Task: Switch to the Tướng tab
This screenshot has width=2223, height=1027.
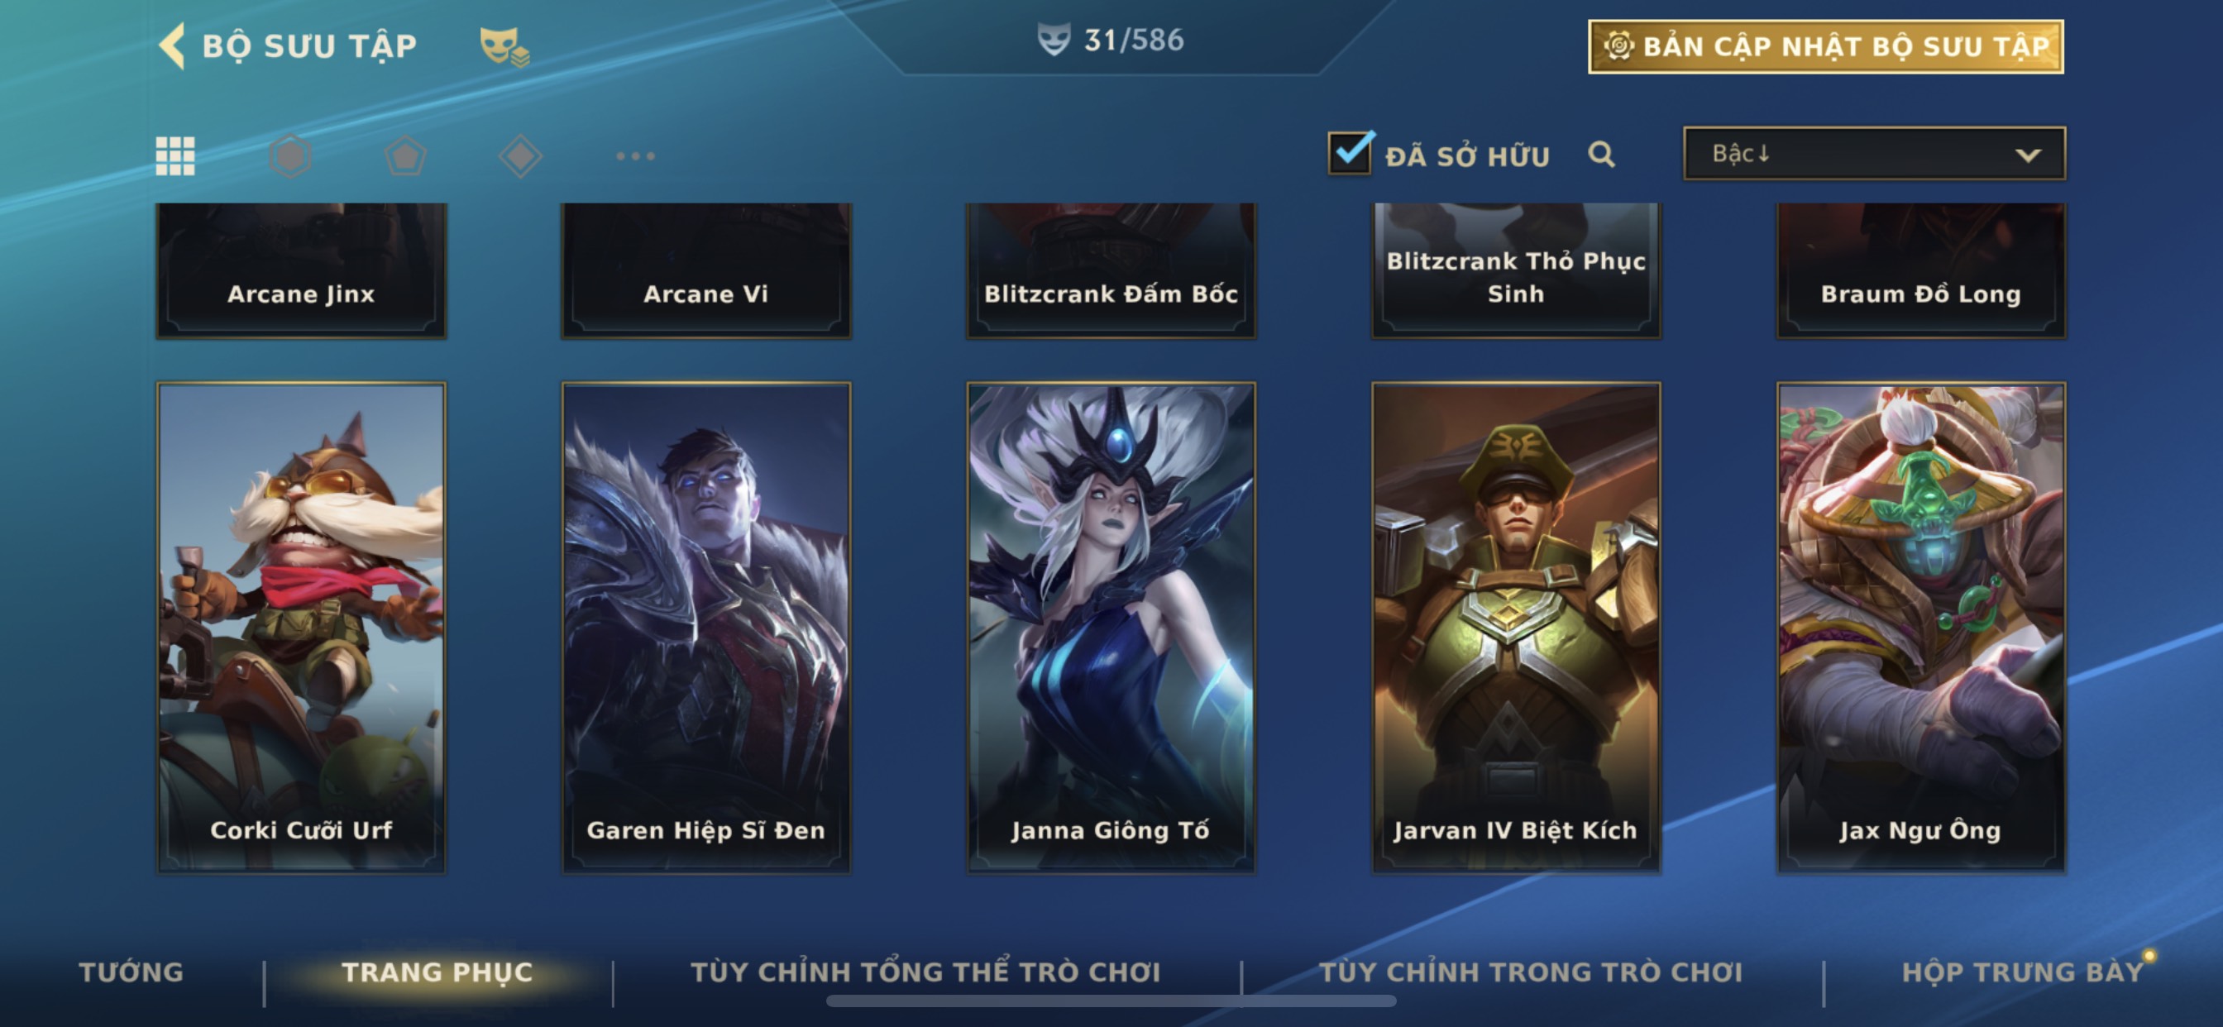Action: [131, 972]
